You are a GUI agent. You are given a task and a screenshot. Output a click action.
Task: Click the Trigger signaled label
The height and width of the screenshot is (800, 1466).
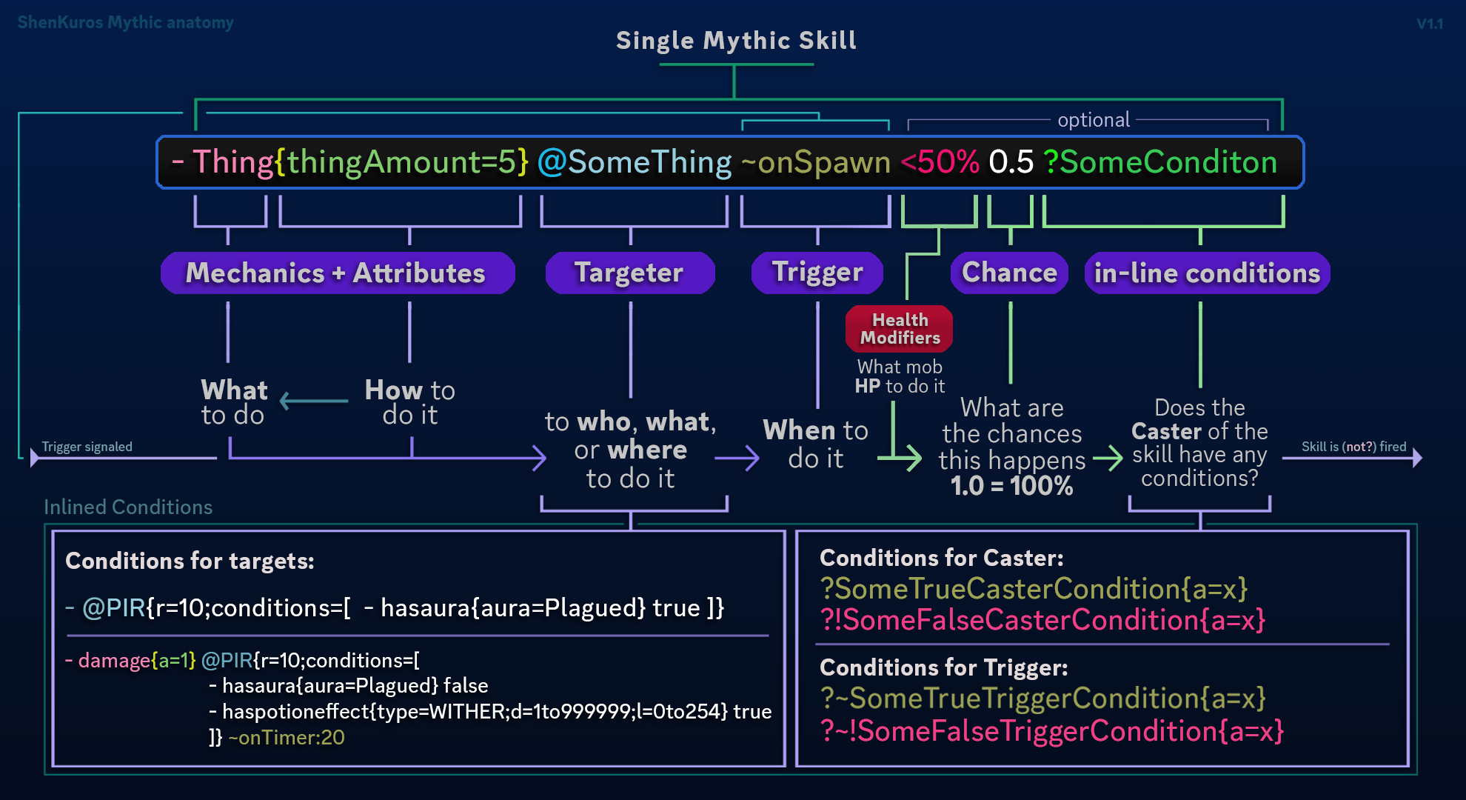(x=87, y=447)
